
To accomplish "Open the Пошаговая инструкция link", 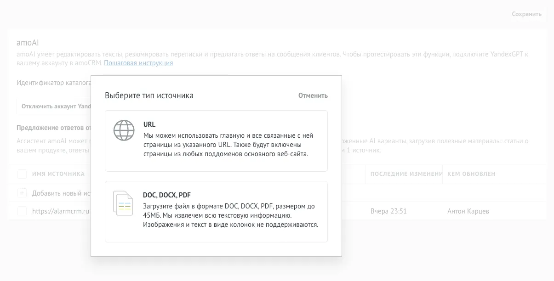I will click(x=138, y=63).
